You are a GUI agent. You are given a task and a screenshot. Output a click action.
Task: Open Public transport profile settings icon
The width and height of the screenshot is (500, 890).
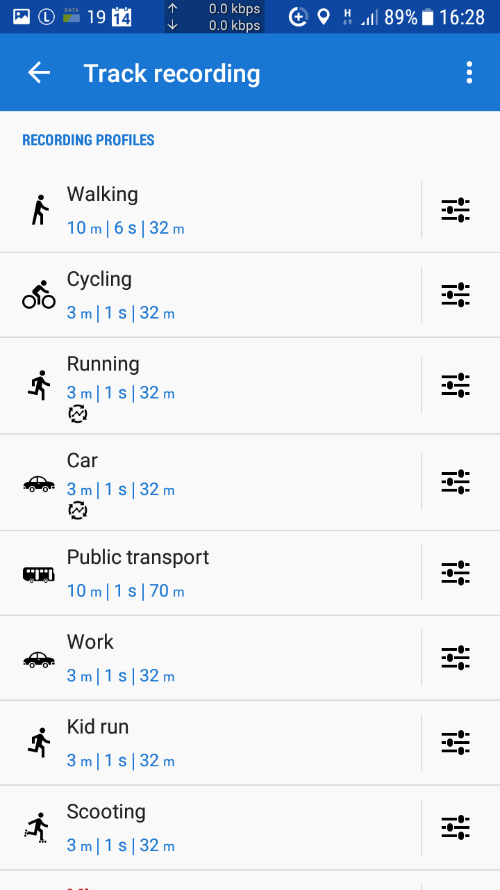tap(456, 573)
